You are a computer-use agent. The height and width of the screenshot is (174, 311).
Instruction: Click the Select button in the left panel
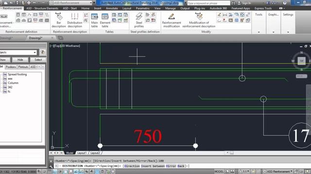(38, 59)
